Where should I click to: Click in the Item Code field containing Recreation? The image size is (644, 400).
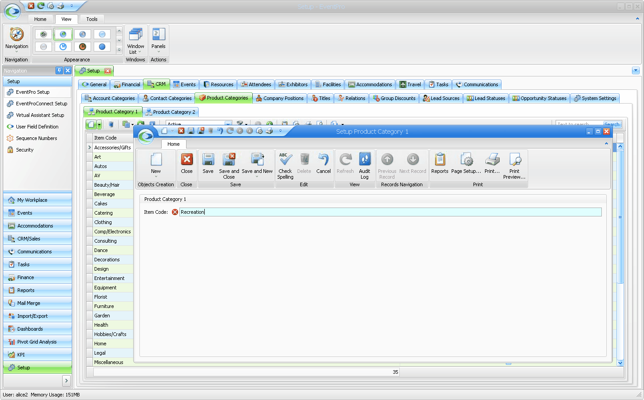[x=390, y=212]
